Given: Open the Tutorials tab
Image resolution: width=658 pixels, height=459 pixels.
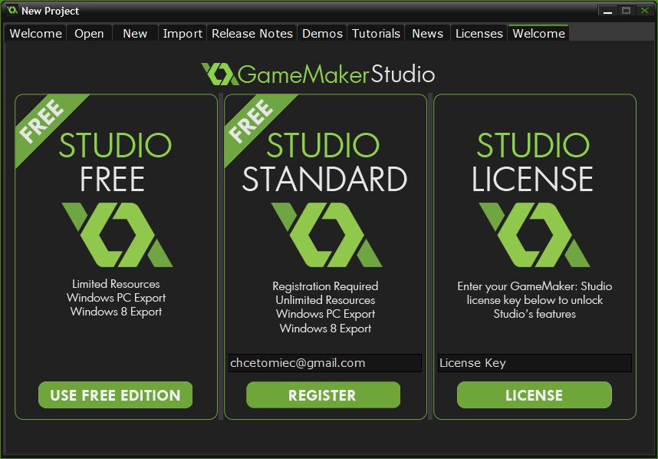Looking at the screenshot, I should pos(376,34).
